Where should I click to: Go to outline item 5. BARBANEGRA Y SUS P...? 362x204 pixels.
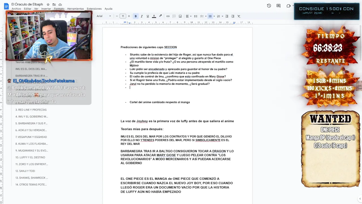click(31, 123)
